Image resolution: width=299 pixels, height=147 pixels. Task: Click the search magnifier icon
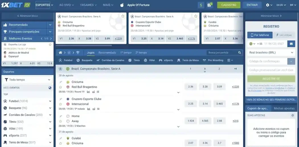pyautogui.click(x=239, y=53)
